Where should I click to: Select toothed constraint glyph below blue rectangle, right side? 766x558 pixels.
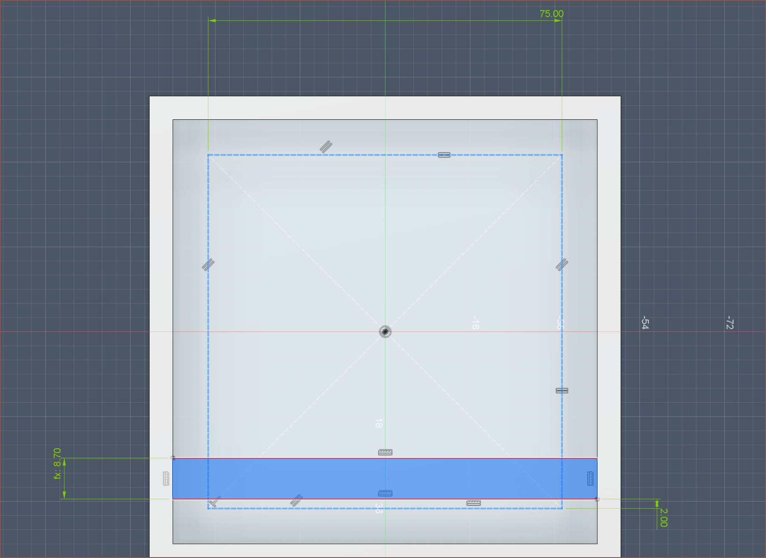pos(473,503)
